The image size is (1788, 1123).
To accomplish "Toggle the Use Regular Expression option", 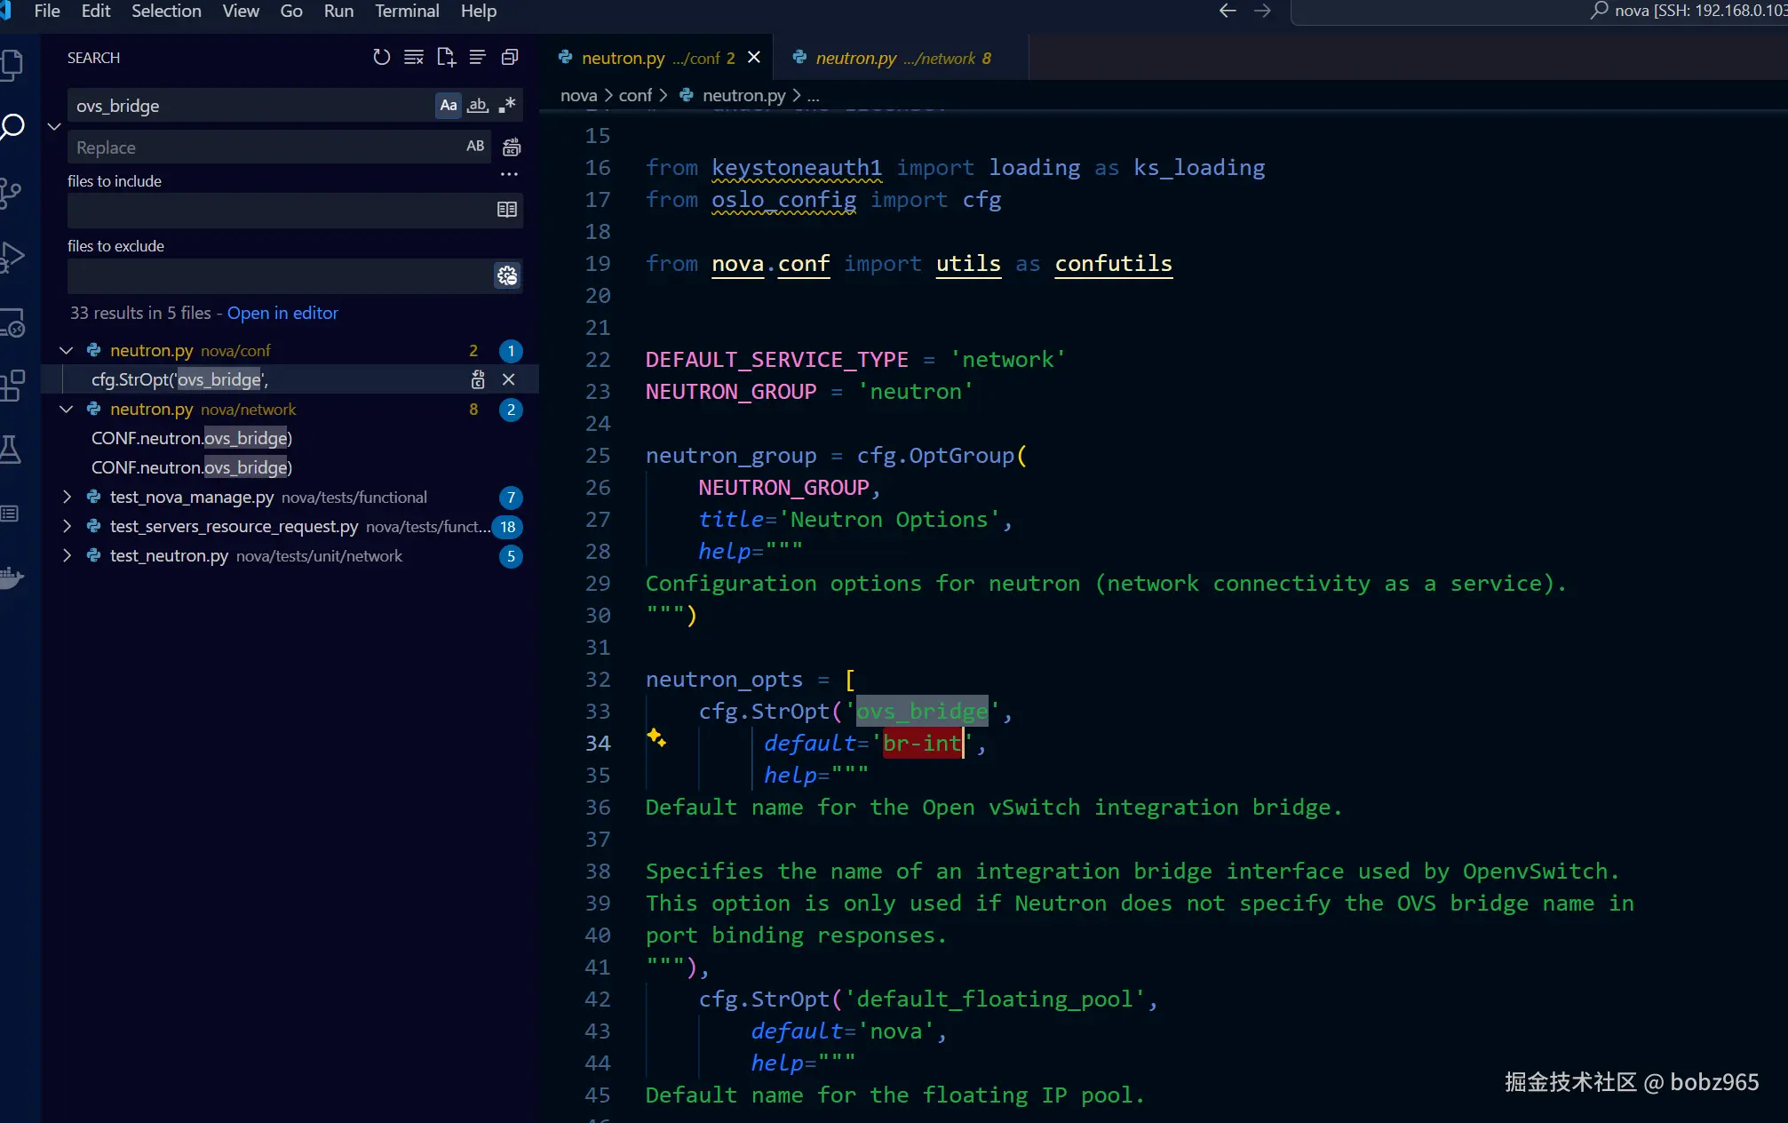I will [507, 106].
